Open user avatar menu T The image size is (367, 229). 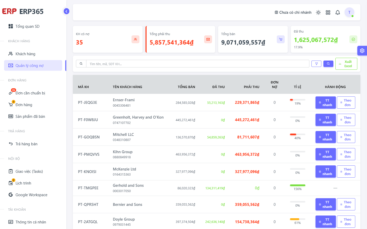[349, 12]
